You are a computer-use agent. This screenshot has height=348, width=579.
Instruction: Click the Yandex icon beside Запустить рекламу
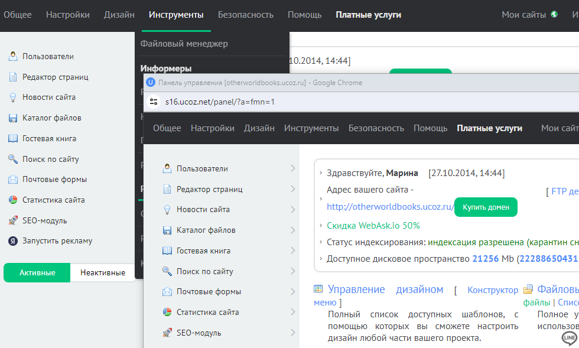13,241
